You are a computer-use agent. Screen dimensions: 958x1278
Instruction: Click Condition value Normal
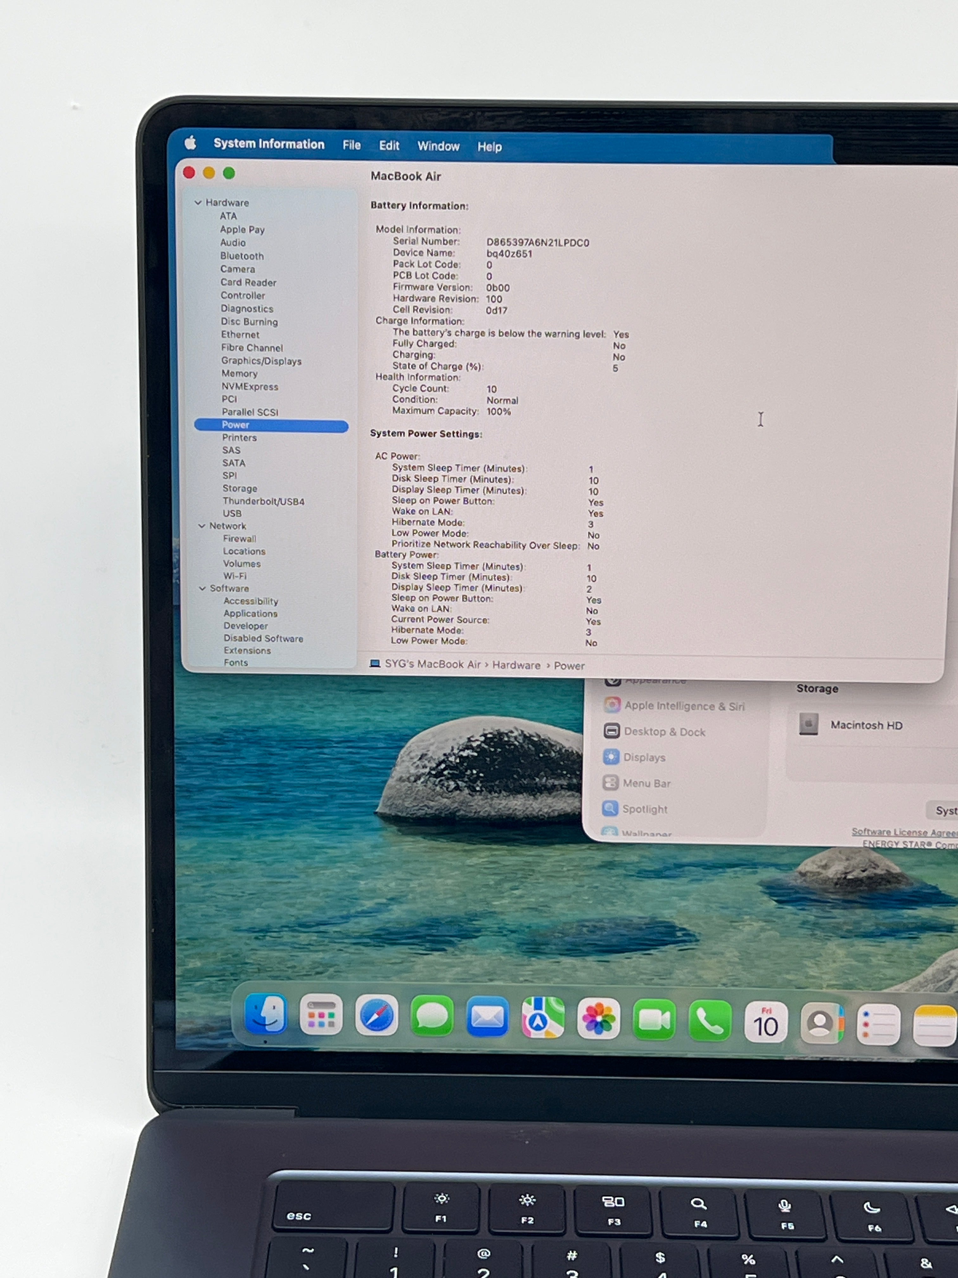pos(502,400)
